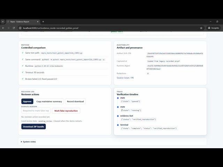Click the Mark false reproduction button
223x167 pixels.
(66, 111)
